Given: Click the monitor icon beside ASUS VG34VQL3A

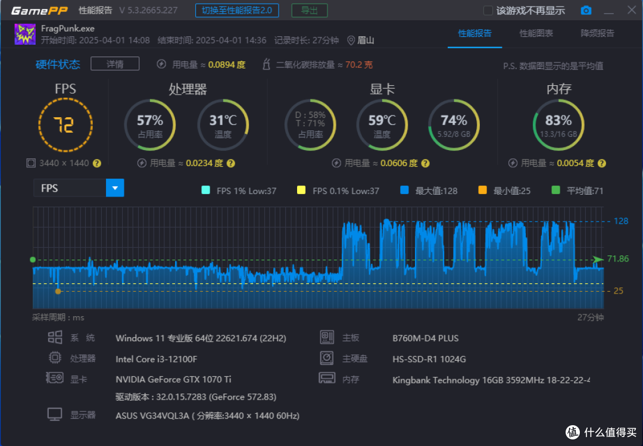Looking at the screenshot, I should pos(55,414).
